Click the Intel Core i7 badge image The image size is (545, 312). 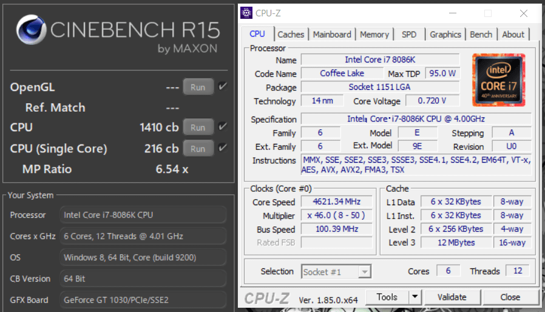pos(499,80)
